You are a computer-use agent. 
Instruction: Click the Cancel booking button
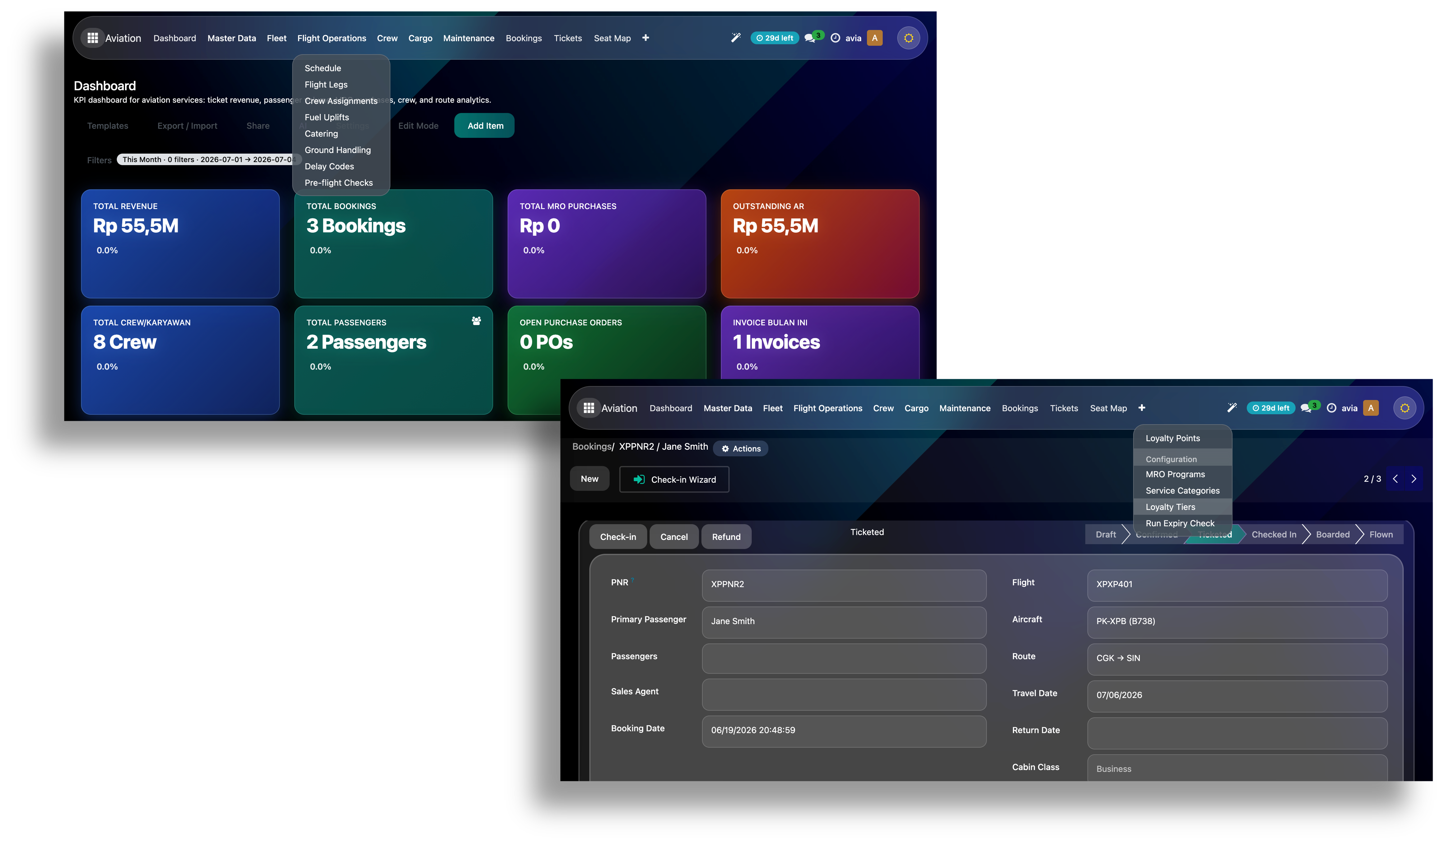click(674, 537)
